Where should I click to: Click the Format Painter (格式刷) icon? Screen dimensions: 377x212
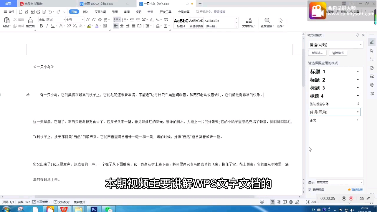click(x=30, y=20)
